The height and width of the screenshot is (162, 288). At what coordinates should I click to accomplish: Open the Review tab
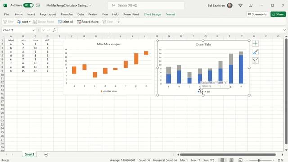pyautogui.click(x=93, y=14)
